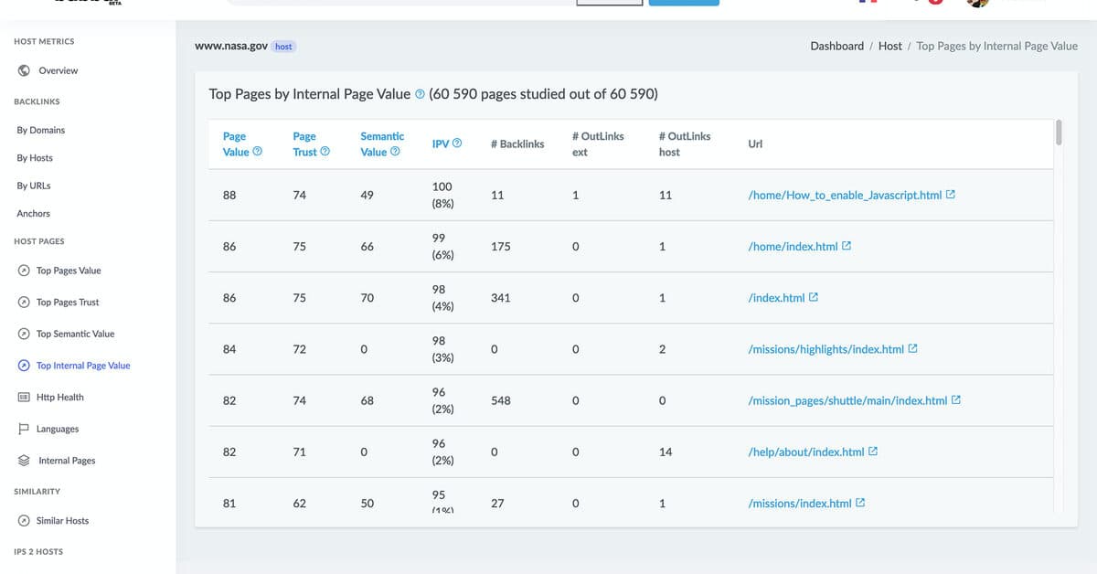Screen dimensions: 1097x574
Task: Click the Internal Pages layers icon
Action: [x=24, y=461]
